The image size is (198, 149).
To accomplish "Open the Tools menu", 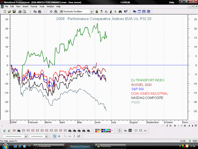I will point(42,7).
